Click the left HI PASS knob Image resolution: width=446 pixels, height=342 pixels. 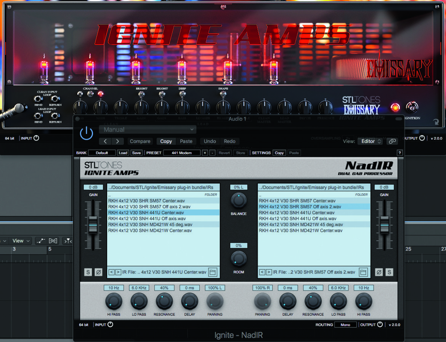point(114,301)
